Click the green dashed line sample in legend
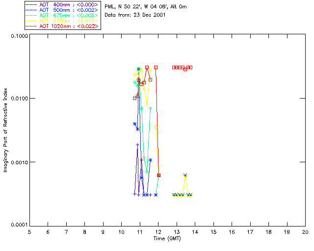 (31, 15)
